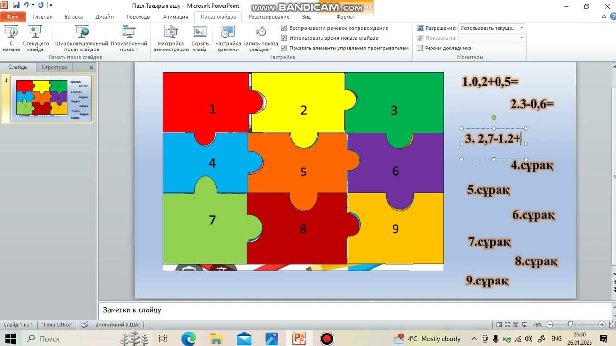Open Mail app from taskbar
Image resolution: width=616 pixels, height=346 pixels.
244,339
